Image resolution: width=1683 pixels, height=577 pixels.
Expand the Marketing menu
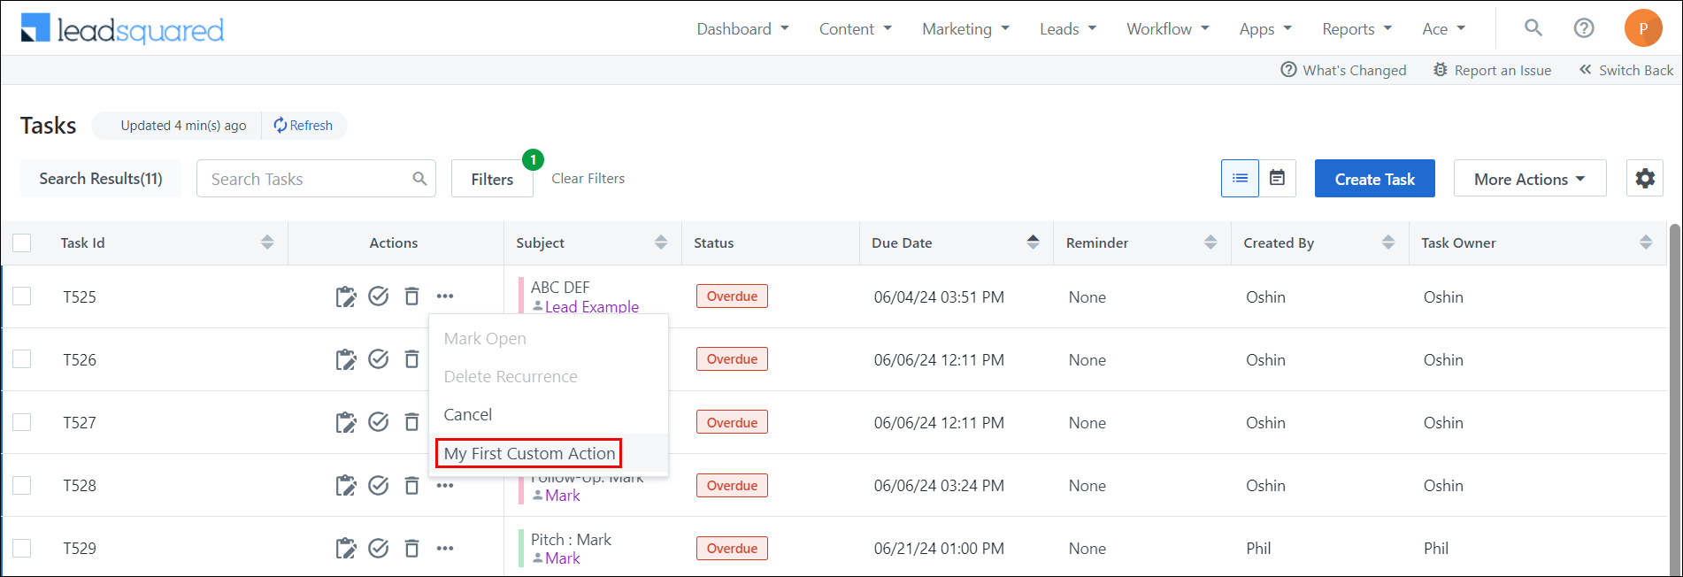point(965,29)
